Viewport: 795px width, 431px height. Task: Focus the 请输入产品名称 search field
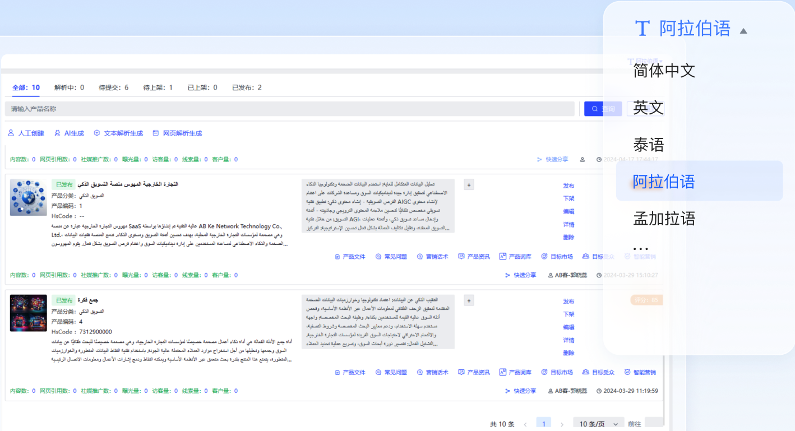pyautogui.click(x=290, y=109)
